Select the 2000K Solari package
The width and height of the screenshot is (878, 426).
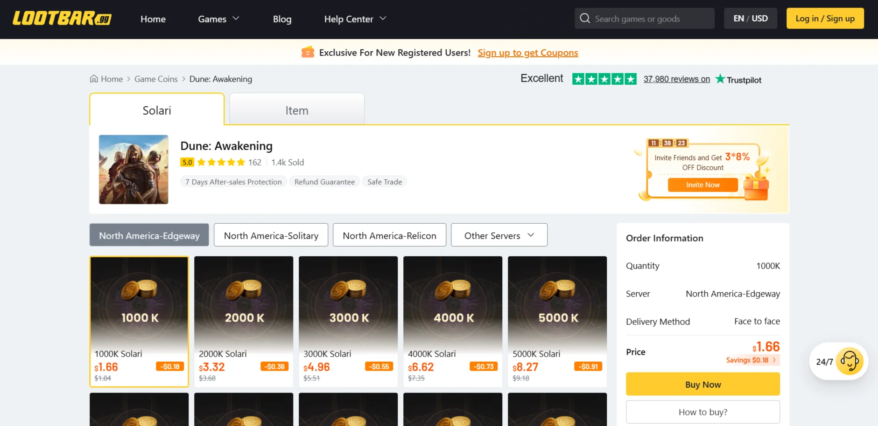pyautogui.click(x=244, y=321)
